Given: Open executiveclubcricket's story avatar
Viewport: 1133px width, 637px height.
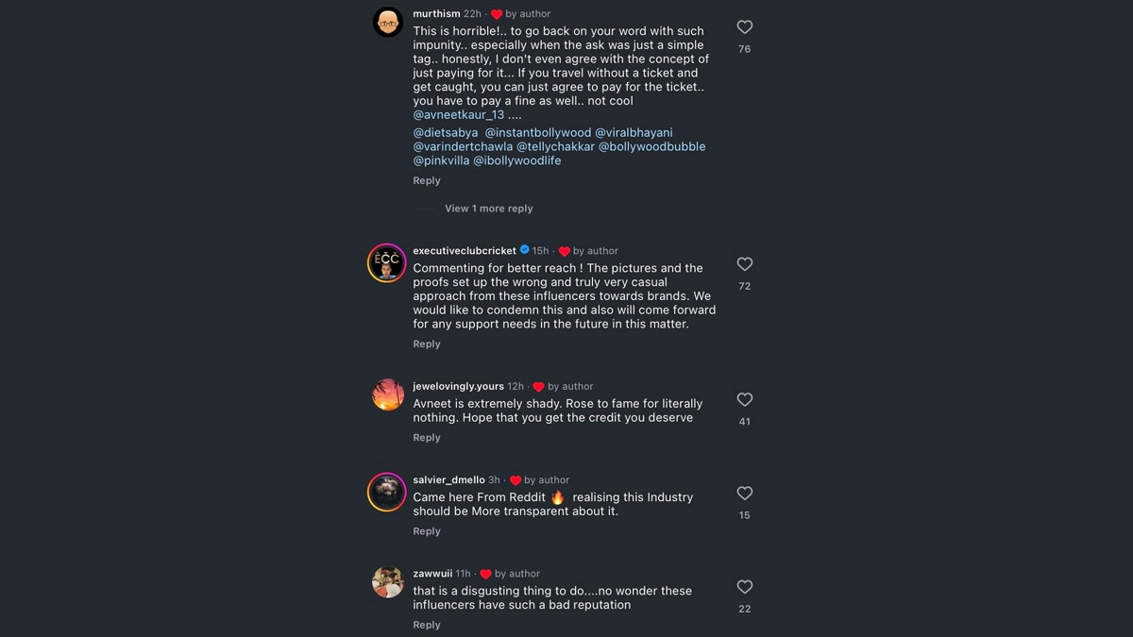Looking at the screenshot, I should pos(387,262).
